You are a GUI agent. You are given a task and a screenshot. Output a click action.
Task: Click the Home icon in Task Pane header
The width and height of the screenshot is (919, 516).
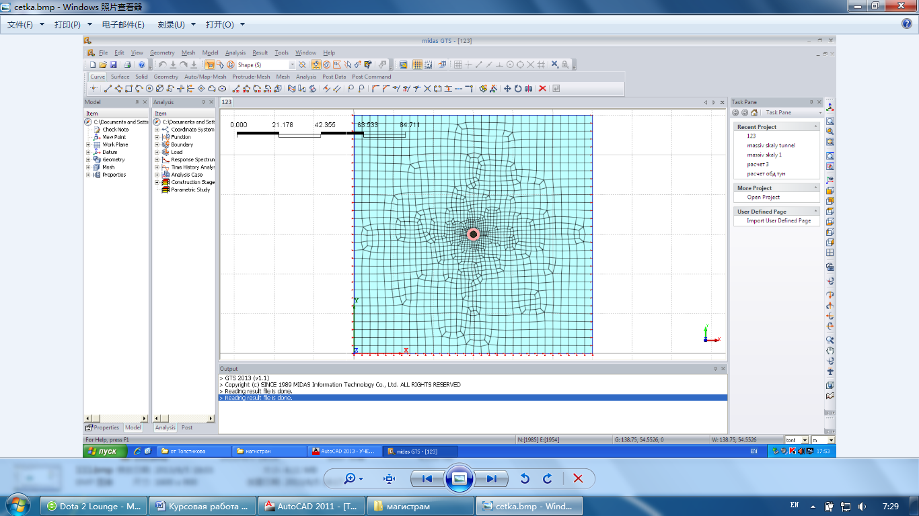(754, 113)
